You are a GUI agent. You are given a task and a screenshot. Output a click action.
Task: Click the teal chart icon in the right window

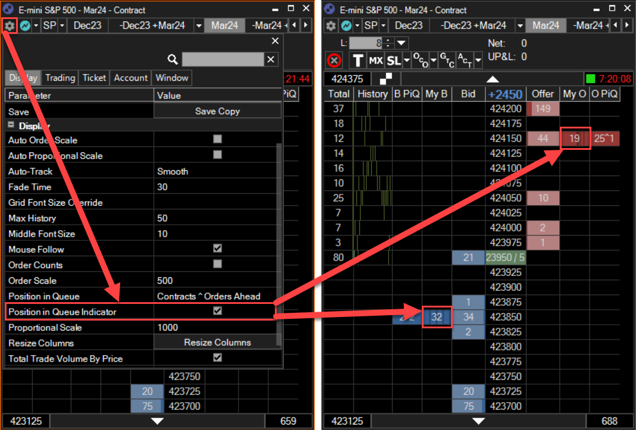[345, 26]
